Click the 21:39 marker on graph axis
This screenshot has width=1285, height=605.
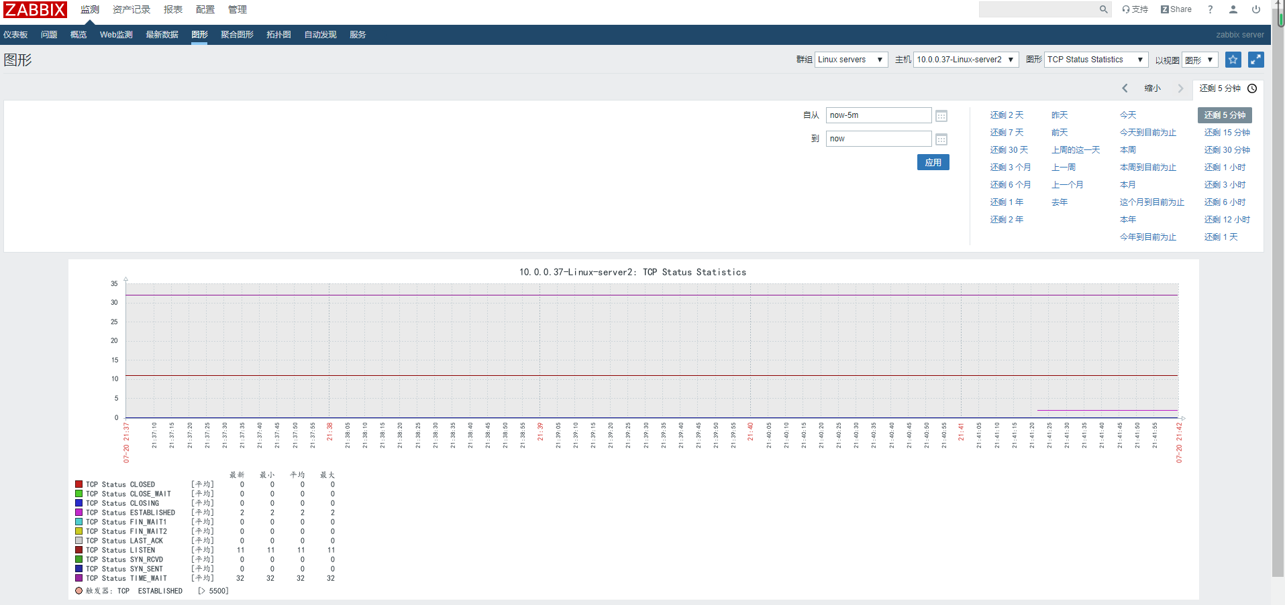point(540,431)
